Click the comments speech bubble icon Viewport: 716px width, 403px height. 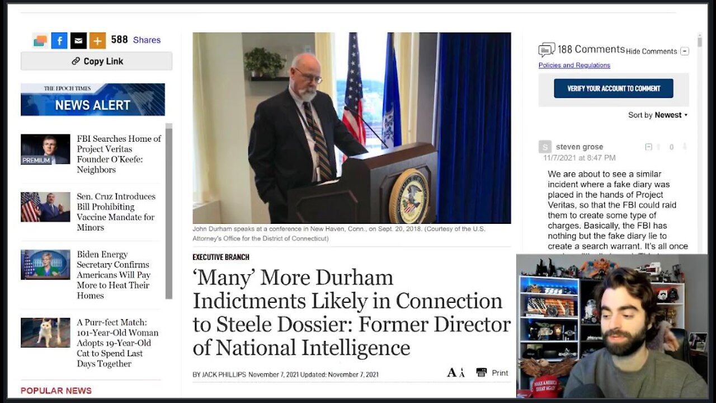[x=547, y=50]
